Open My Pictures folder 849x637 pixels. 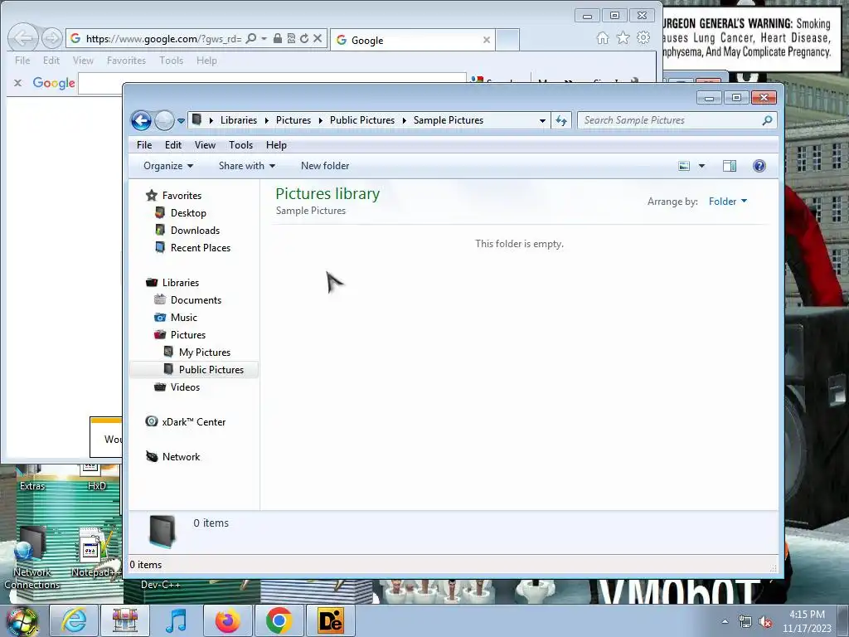tap(204, 352)
